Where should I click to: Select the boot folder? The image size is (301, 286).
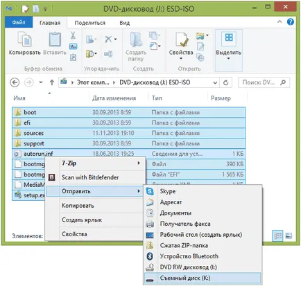[128, 112]
